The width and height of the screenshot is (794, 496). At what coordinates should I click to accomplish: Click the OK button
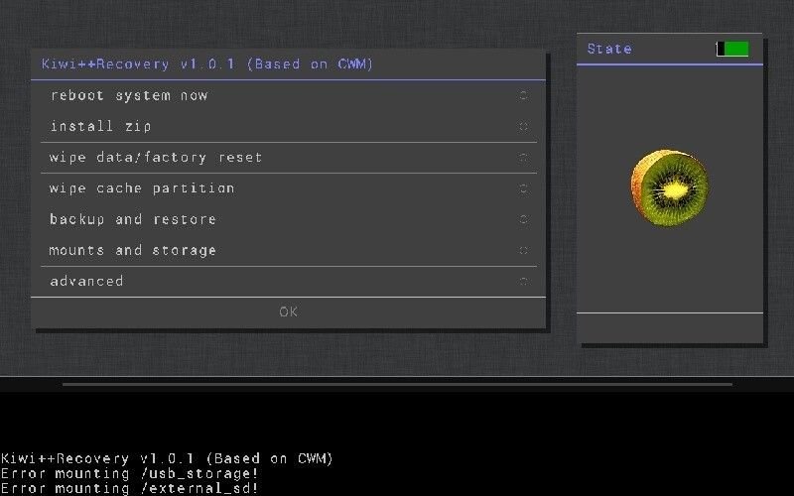pos(289,312)
